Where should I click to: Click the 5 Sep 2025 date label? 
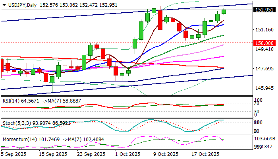(15, 153)
